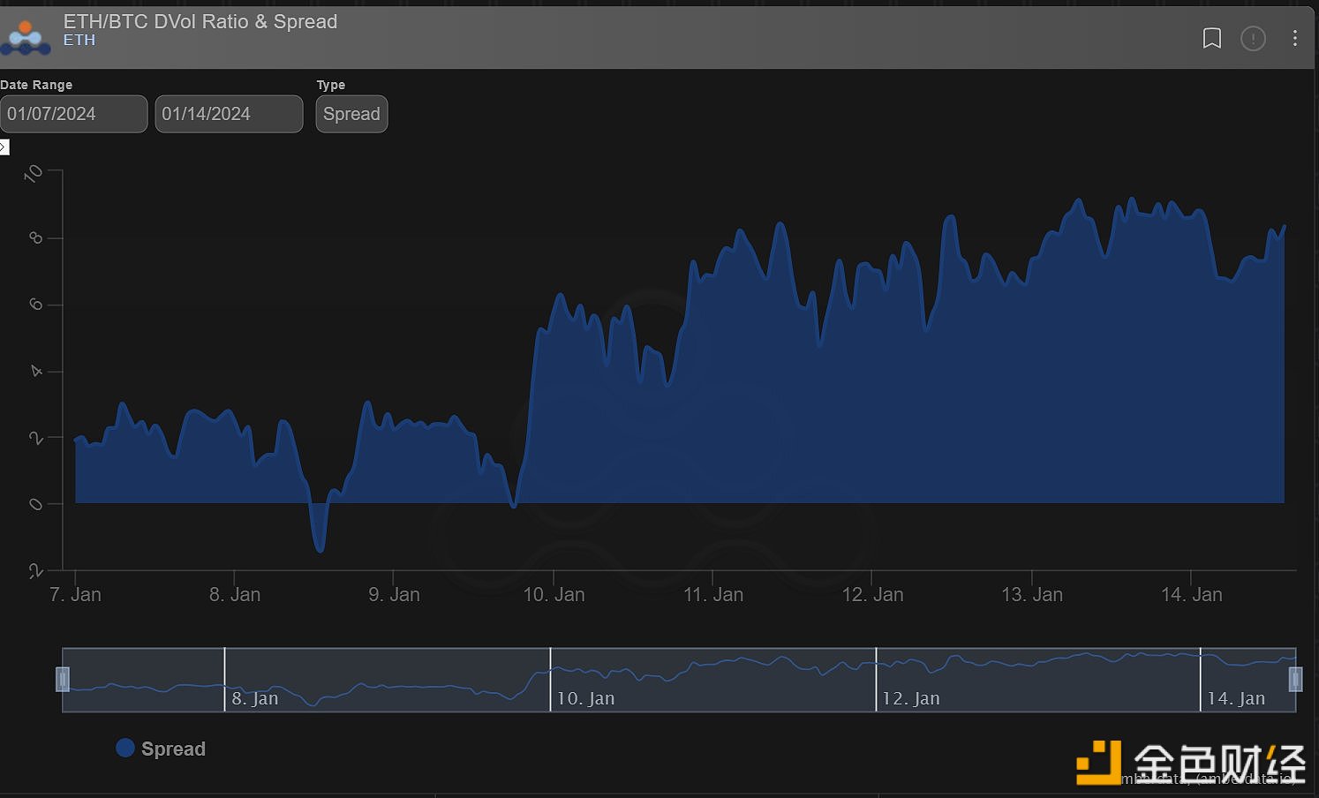Click the y-axis value 8 label
Viewport: 1319px width, 798px height.
(x=36, y=238)
